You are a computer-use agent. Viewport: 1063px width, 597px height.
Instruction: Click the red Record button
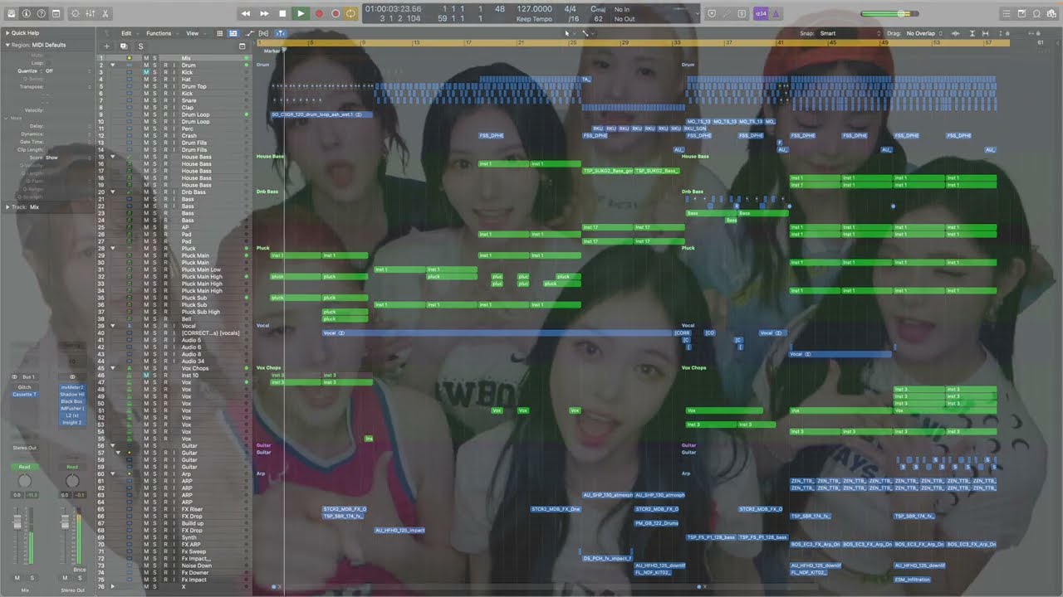(319, 13)
